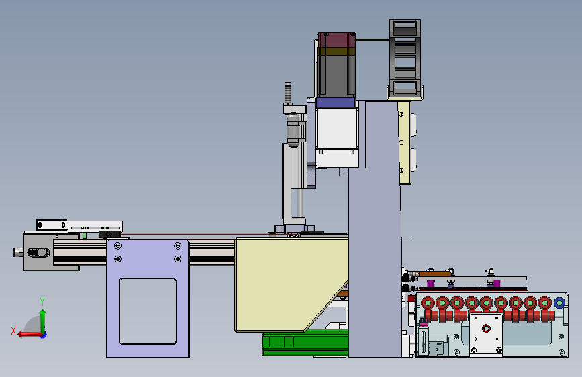Screen dimensions: 582x377
Task: Select the blue roller at the row's end
Action: pyautogui.click(x=559, y=303)
